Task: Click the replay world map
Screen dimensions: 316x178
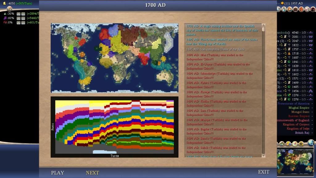Action: 114,58
